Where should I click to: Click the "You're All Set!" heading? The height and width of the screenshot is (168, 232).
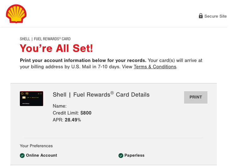56,48
